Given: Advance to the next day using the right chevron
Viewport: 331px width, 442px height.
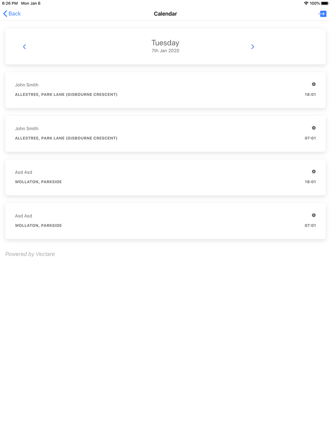Looking at the screenshot, I should 253,47.
